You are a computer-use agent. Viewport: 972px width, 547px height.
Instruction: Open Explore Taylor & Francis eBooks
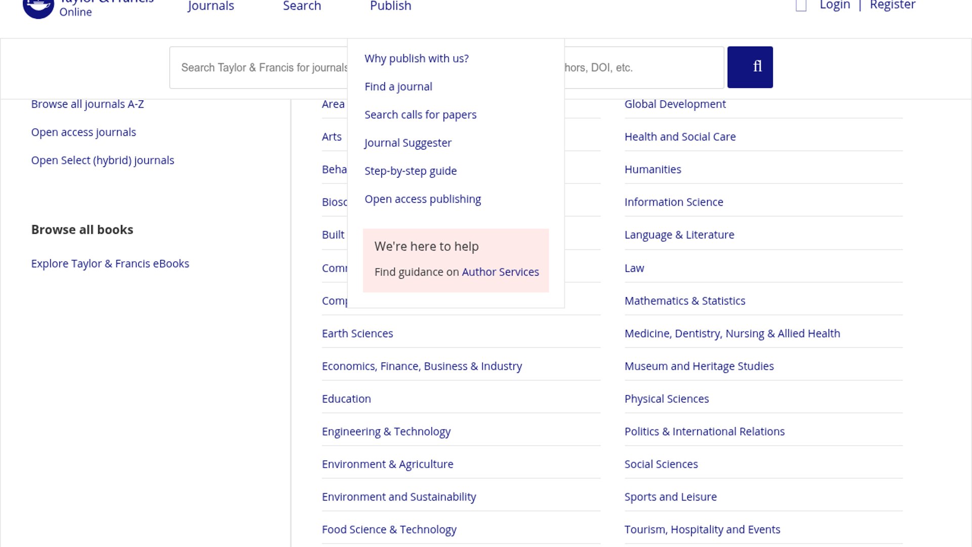[110, 263]
